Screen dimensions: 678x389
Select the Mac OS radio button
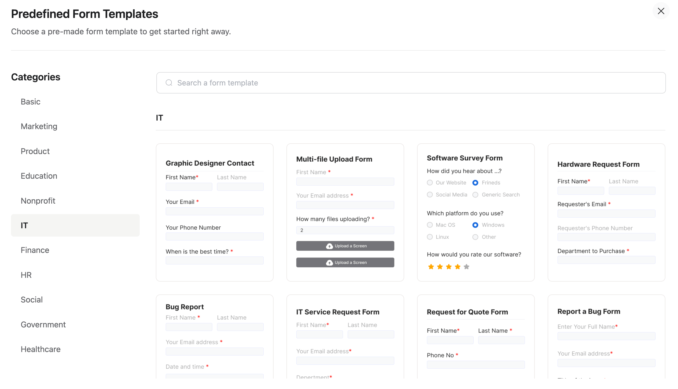(430, 225)
